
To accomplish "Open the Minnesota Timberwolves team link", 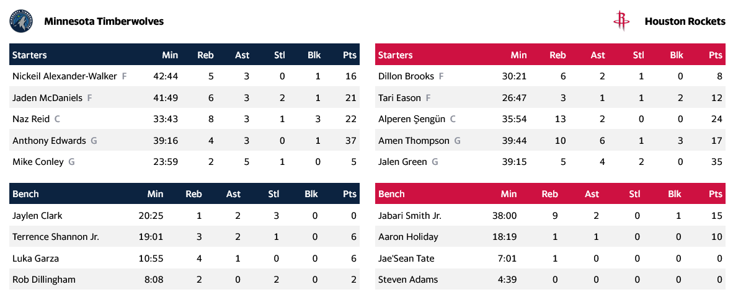I will pyautogui.click(x=104, y=22).
